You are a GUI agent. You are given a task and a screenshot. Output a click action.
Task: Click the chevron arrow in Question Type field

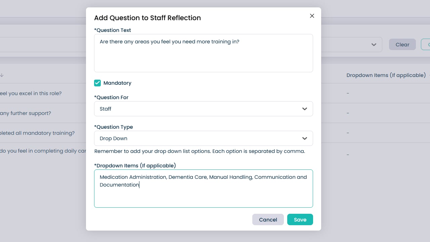coord(305,138)
